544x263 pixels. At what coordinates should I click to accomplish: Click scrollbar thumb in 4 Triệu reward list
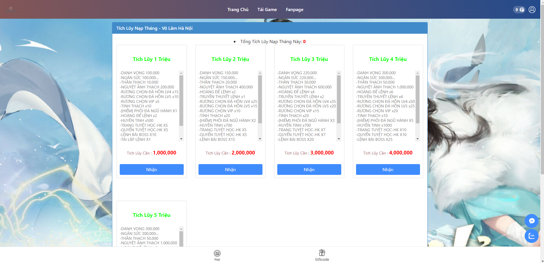pos(417,99)
